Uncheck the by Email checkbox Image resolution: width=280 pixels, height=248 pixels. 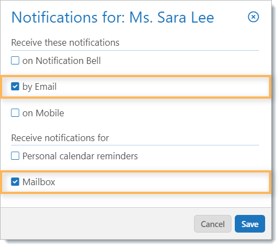coord(15,87)
